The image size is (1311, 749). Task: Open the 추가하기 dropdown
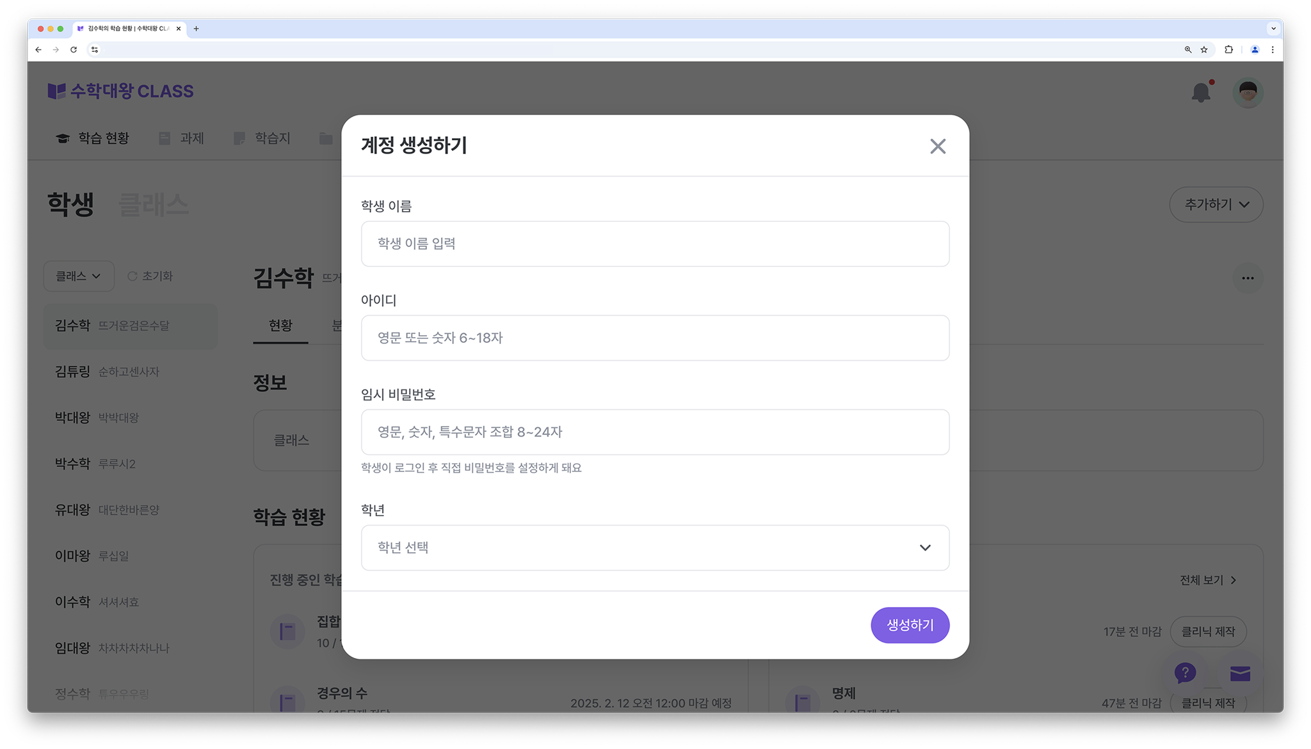point(1216,205)
